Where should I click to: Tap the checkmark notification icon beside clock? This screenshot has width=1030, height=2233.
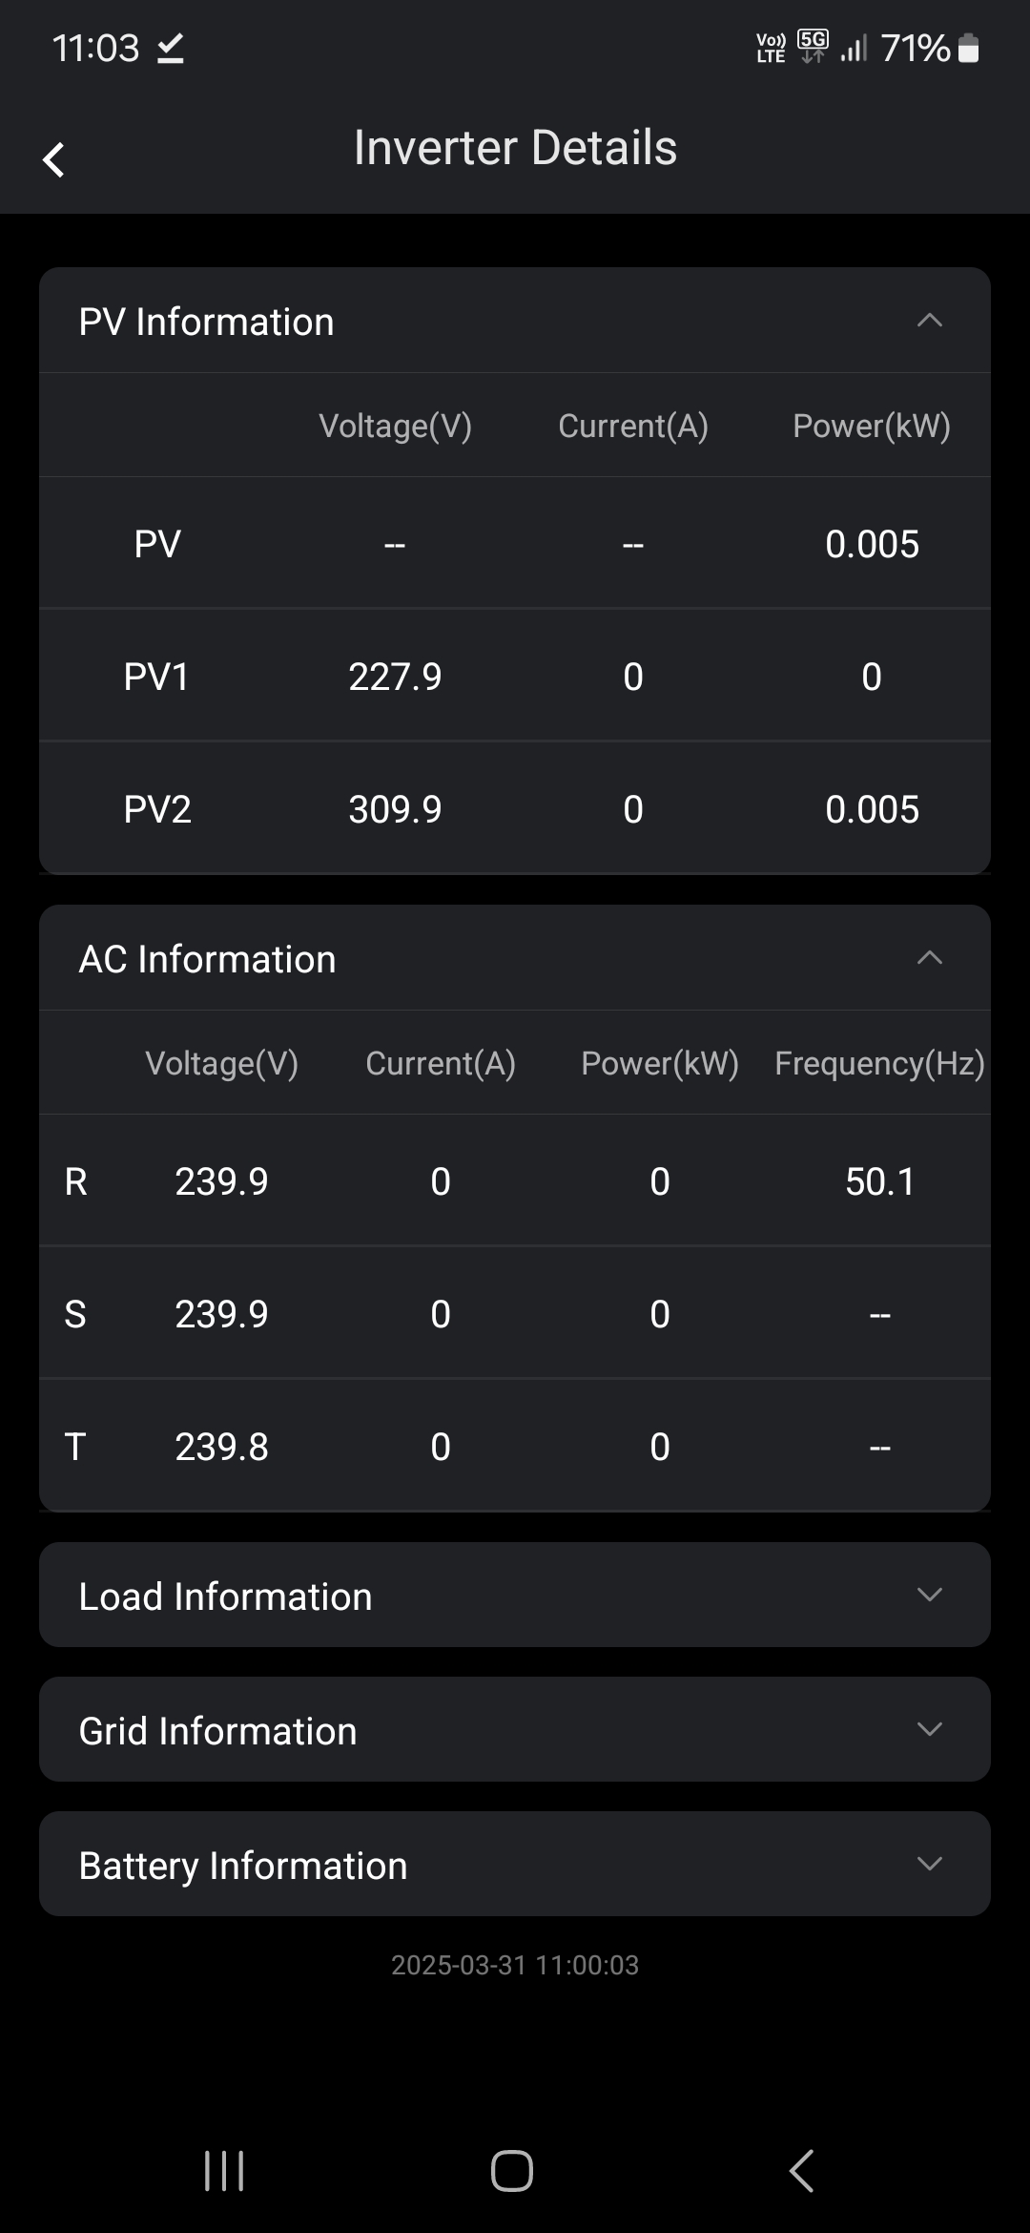(x=171, y=48)
